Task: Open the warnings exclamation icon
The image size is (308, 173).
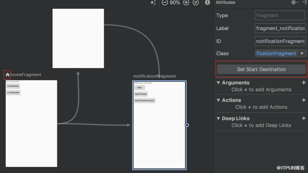Action: (x=207, y=2)
